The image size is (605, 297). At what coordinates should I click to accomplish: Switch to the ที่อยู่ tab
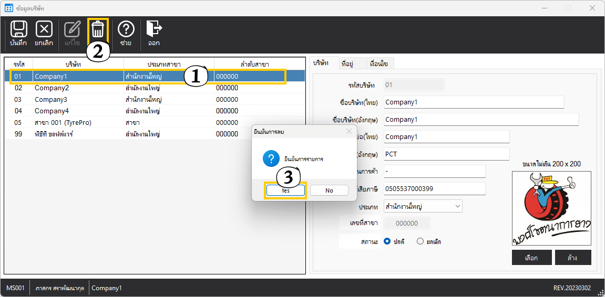(346, 63)
